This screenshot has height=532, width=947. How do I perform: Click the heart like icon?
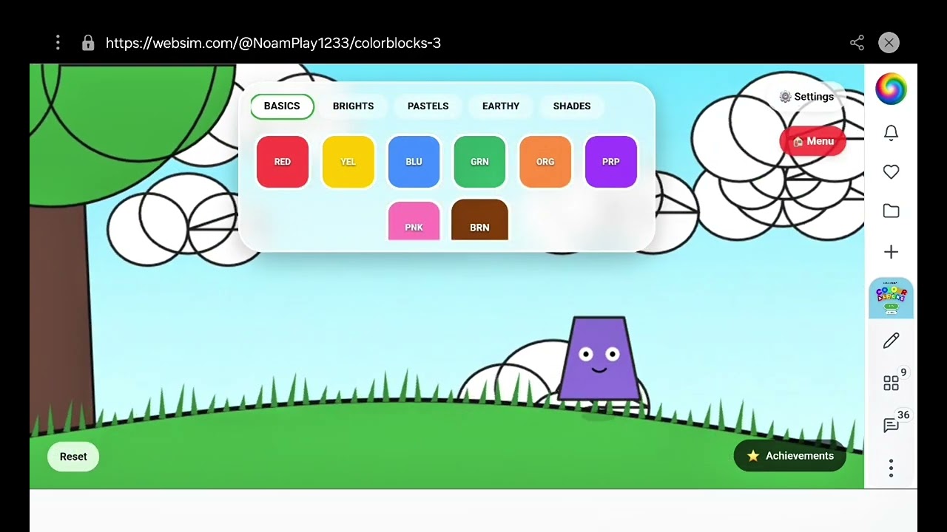[891, 172]
